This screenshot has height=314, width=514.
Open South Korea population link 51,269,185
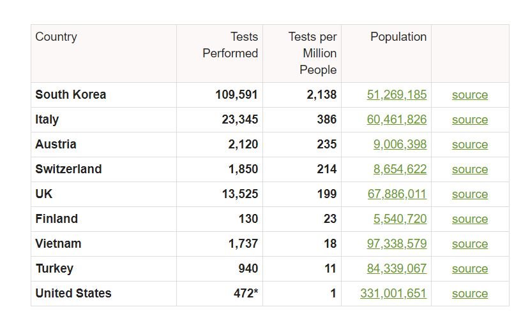[x=397, y=95]
